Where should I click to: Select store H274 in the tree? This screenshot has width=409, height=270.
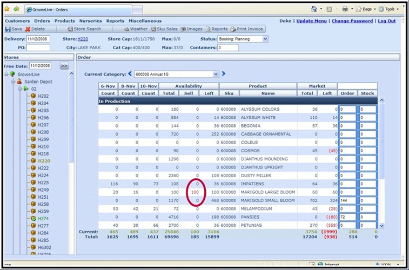[x=43, y=218]
